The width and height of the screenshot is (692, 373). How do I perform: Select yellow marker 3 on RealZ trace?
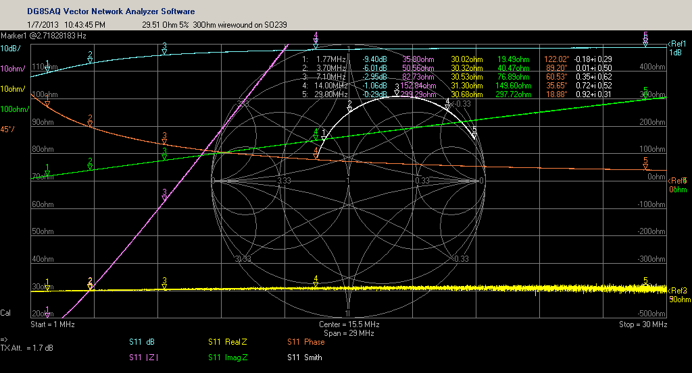tap(164, 283)
